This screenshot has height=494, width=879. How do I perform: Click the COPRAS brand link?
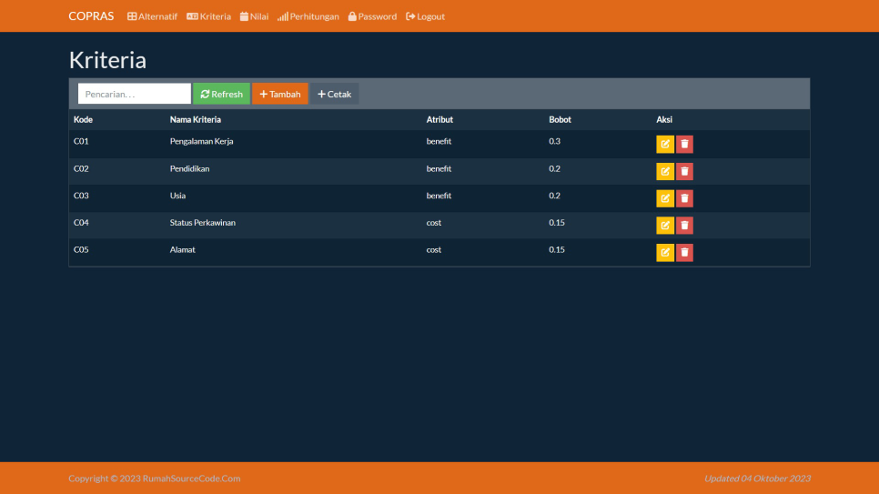point(91,16)
